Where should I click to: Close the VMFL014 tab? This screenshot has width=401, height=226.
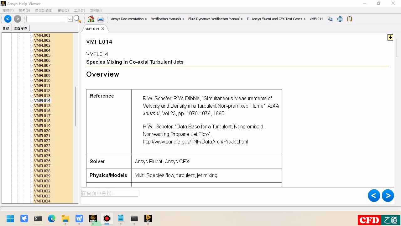(x=103, y=29)
